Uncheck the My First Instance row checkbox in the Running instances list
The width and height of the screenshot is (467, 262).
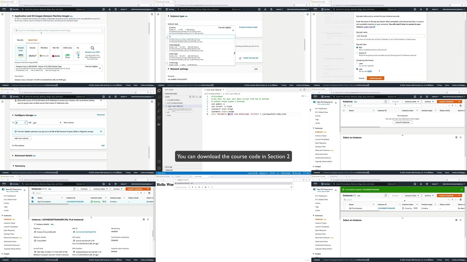click(32, 202)
